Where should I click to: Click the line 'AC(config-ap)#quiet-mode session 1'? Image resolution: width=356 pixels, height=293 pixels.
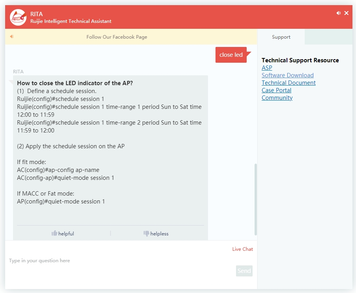[x=66, y=178]
